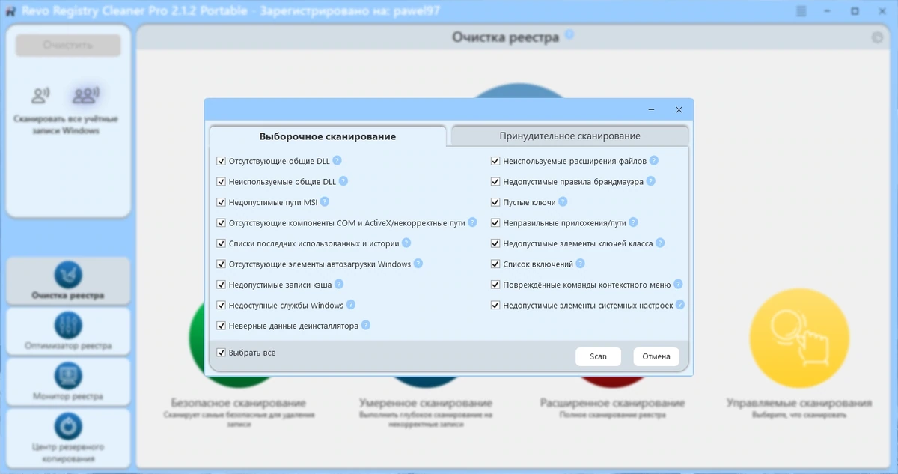Image resolution: width=898 pixels, height=474 pixels.
Task: Toggle Пустые ключи checkbox
Action: point(495,202)
